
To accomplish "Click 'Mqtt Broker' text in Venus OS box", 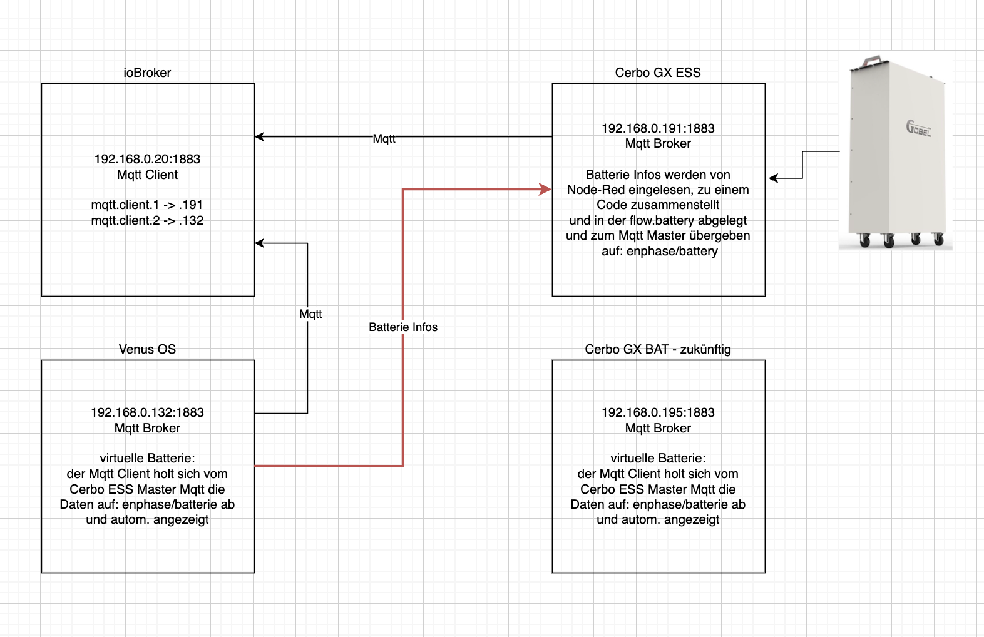I will (x=147, y=428).
